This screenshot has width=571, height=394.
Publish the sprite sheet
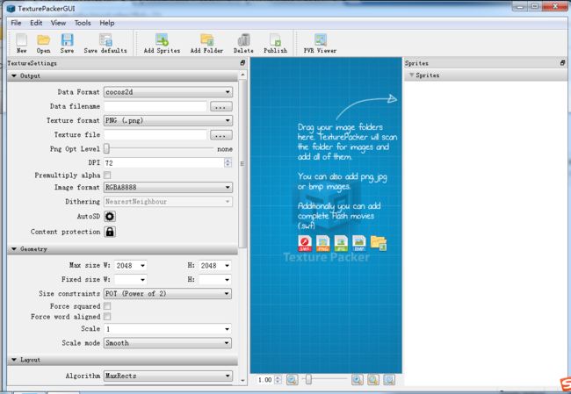click(275, 43)
